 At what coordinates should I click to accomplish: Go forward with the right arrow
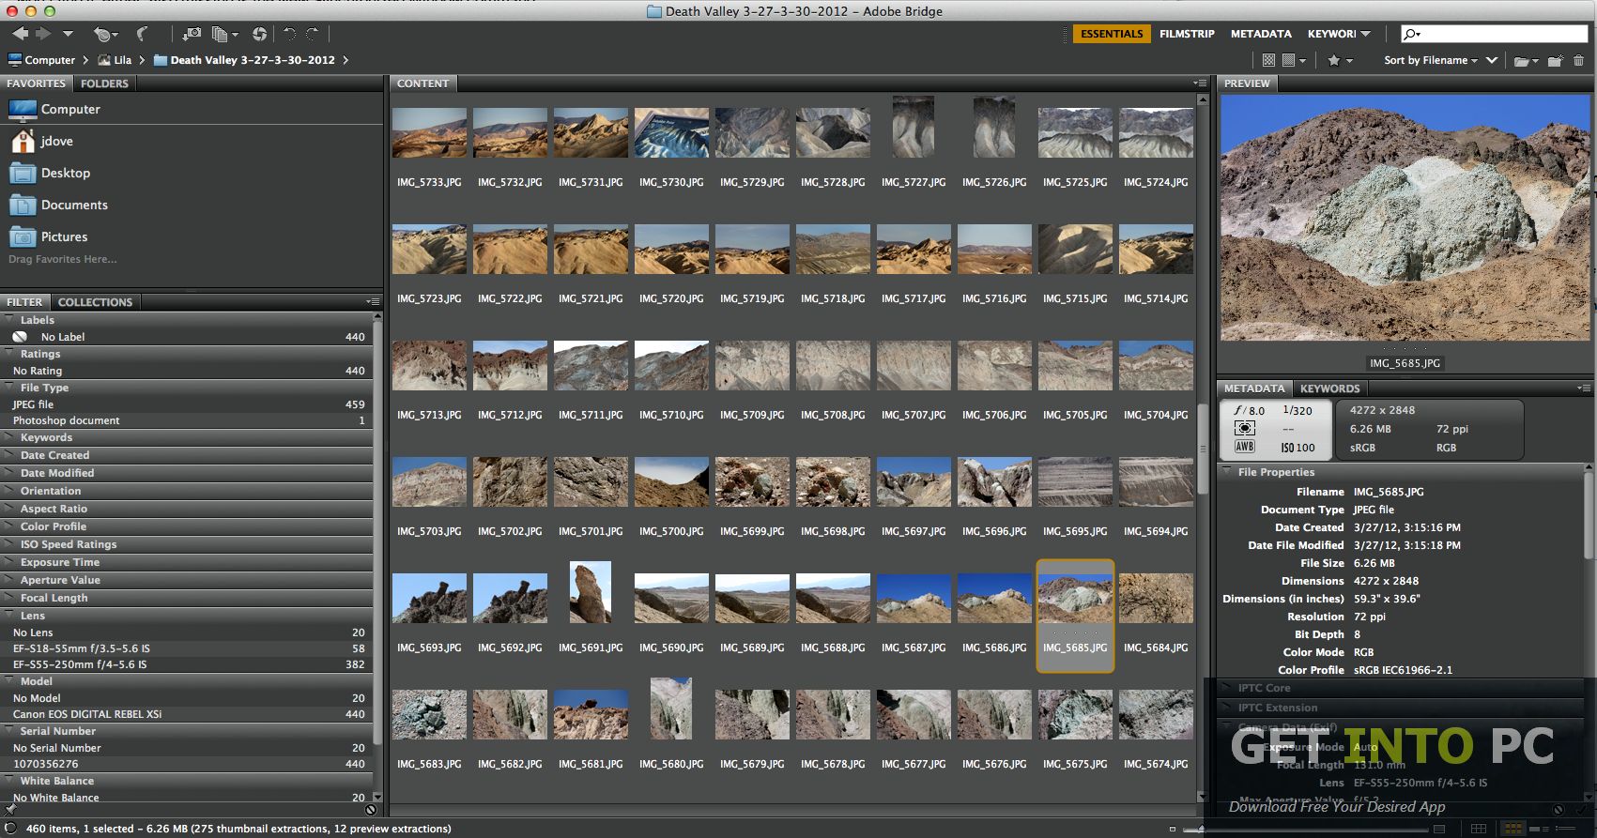click(x=43, y=34)
